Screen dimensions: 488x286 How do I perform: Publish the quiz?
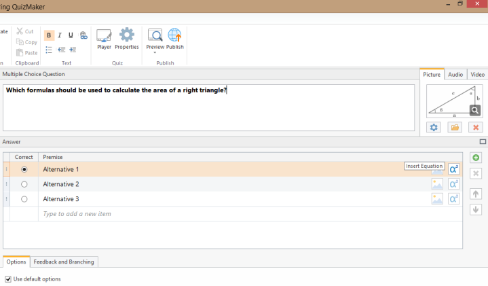click(174, 39)
